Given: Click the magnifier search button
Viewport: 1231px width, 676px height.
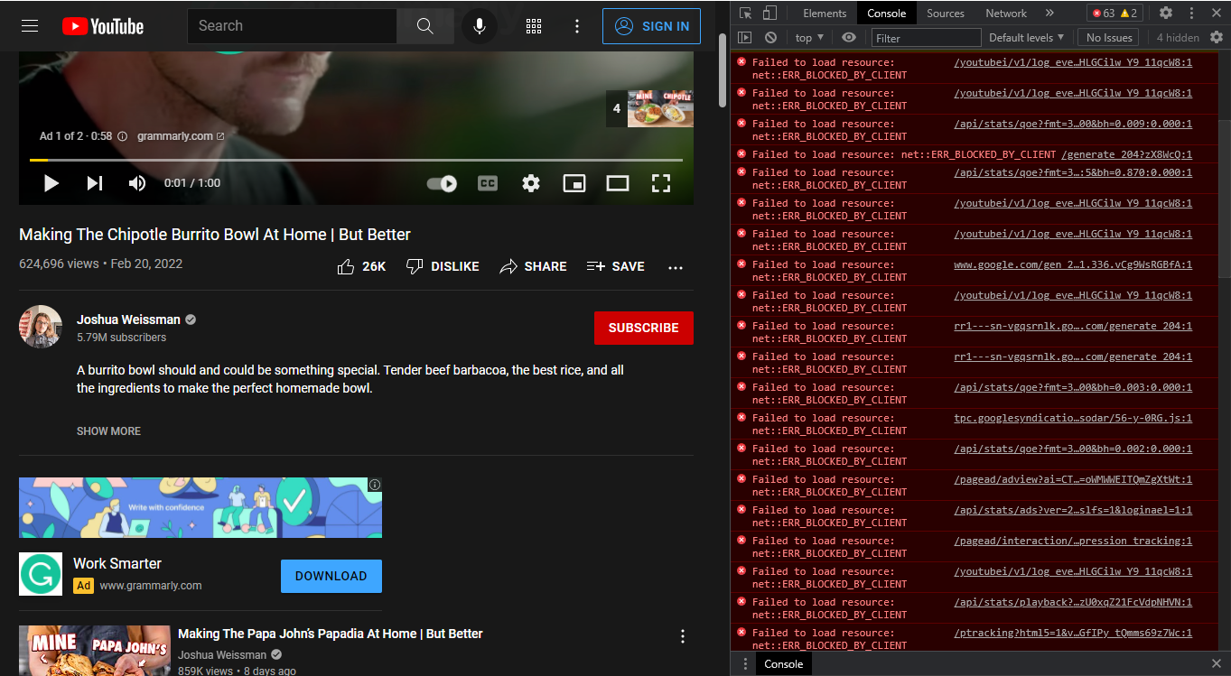Looking at the screenshot, I should tap(425, 26).
